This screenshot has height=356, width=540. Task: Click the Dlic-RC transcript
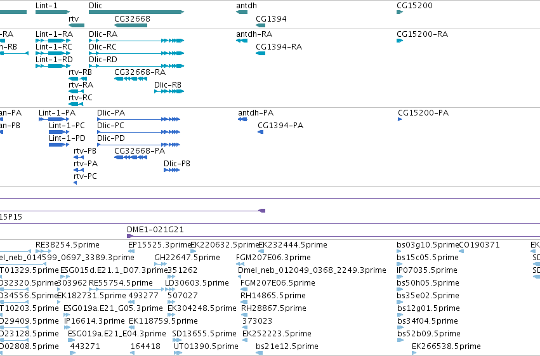[136, 53]
